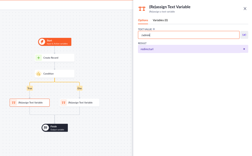Viewport: 252px width, 156px height.
Task: Select the Condition step
Action: pos(55,74)
